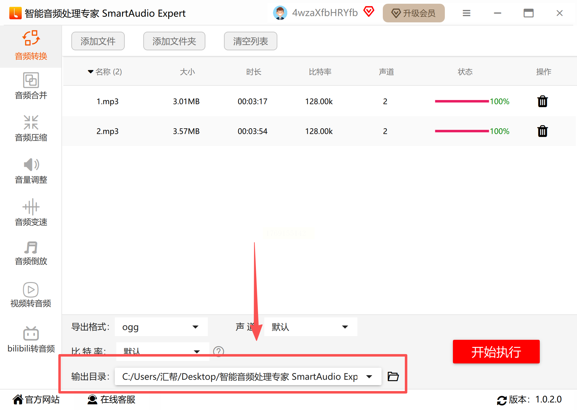The width and height of the screenshot is (577, 410).
Task: Click 升级会员 upgrade membership button
Action: pos(414,13)
